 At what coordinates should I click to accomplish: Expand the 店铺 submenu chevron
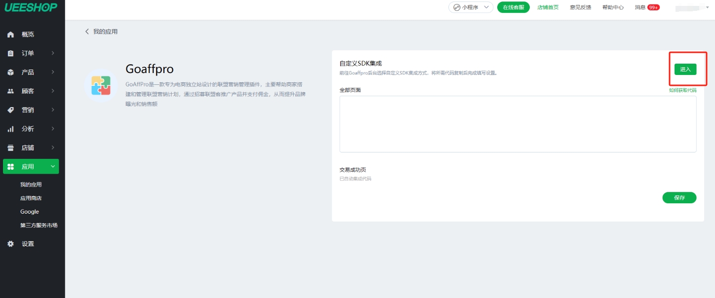coord(53,148)
